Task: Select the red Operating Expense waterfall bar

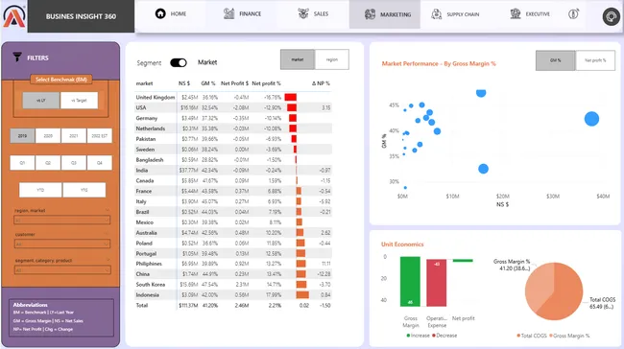Action: (x=437, y=283)
